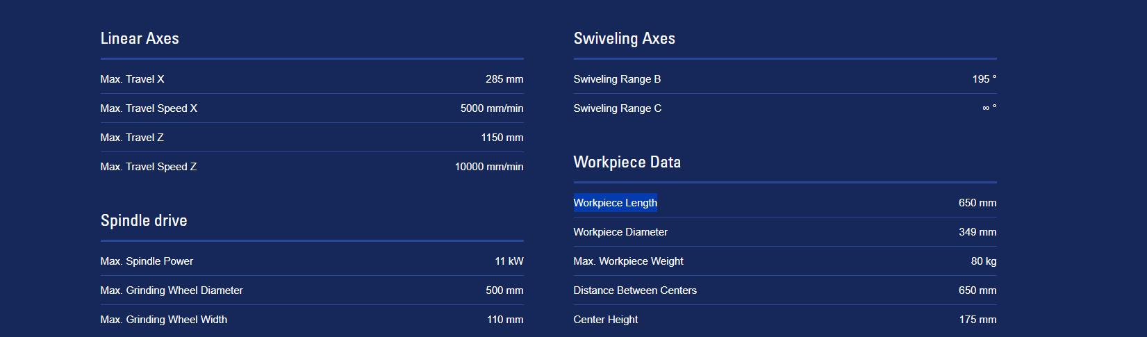Select the Max. Travel X label
The height and width of the screenshot is (337, 1147).
(x=132, y=79)
